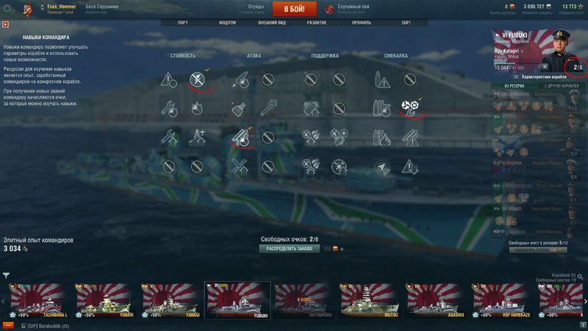Click the funnel filter icon above ship carousel
The height and width of the screenshot is (331, 588).
(x=7, y=275)
